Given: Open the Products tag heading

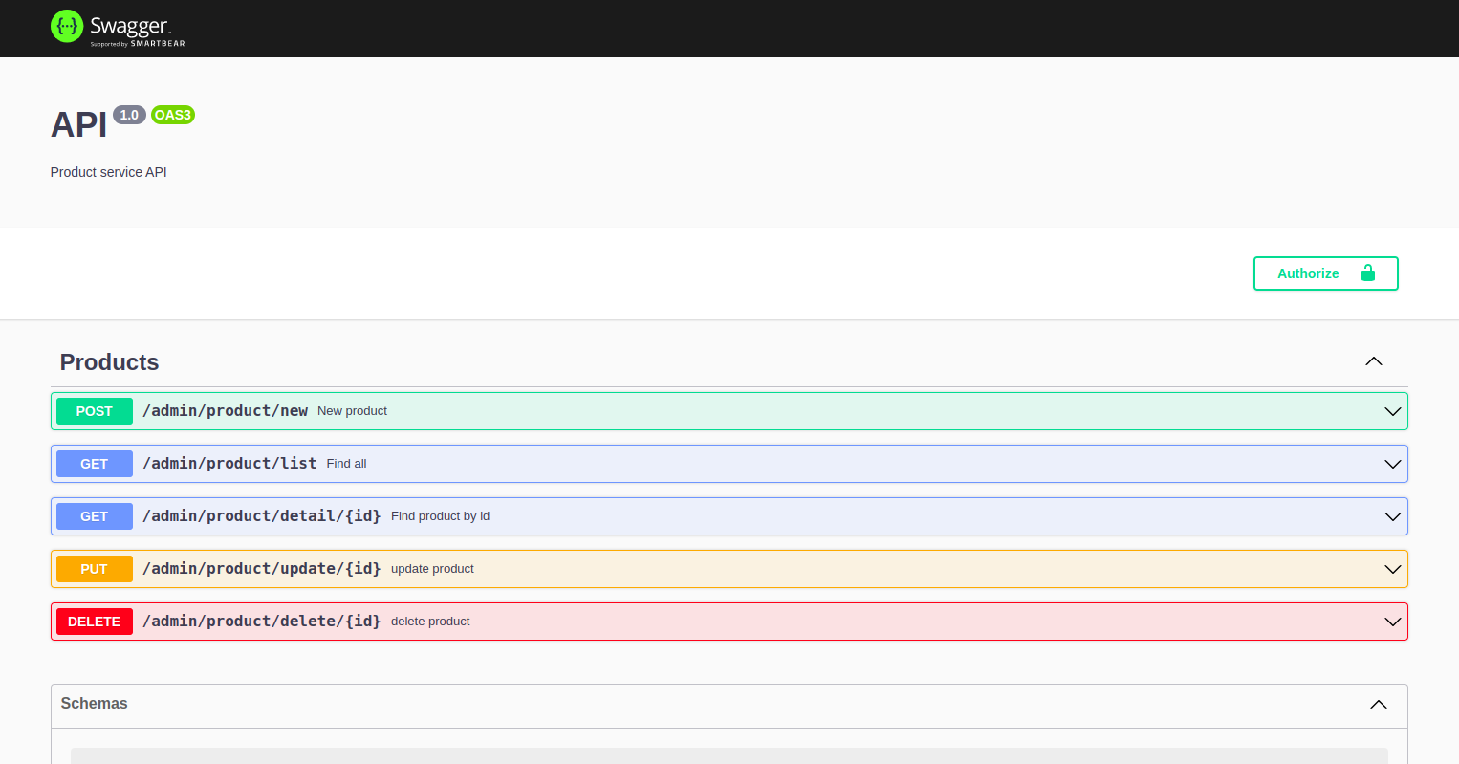Looking at the screenshot, I should coord(110,362).
